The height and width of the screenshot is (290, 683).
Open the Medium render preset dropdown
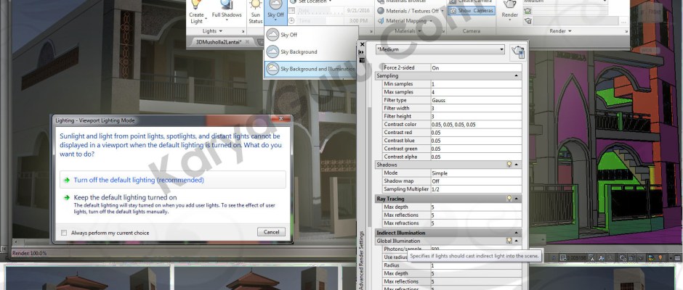[440, 49]
